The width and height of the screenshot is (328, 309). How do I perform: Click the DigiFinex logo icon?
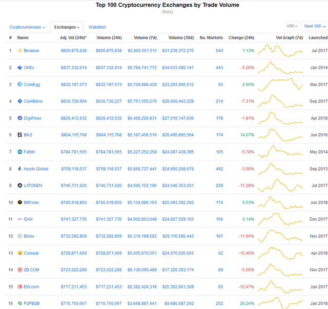pyautogui.click(x=19, y=118)
